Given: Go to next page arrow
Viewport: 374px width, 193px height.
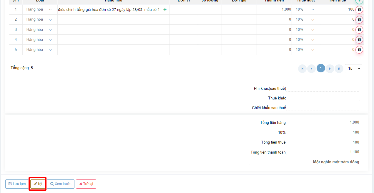Looking at the screenshot, I should click(330, 69).
